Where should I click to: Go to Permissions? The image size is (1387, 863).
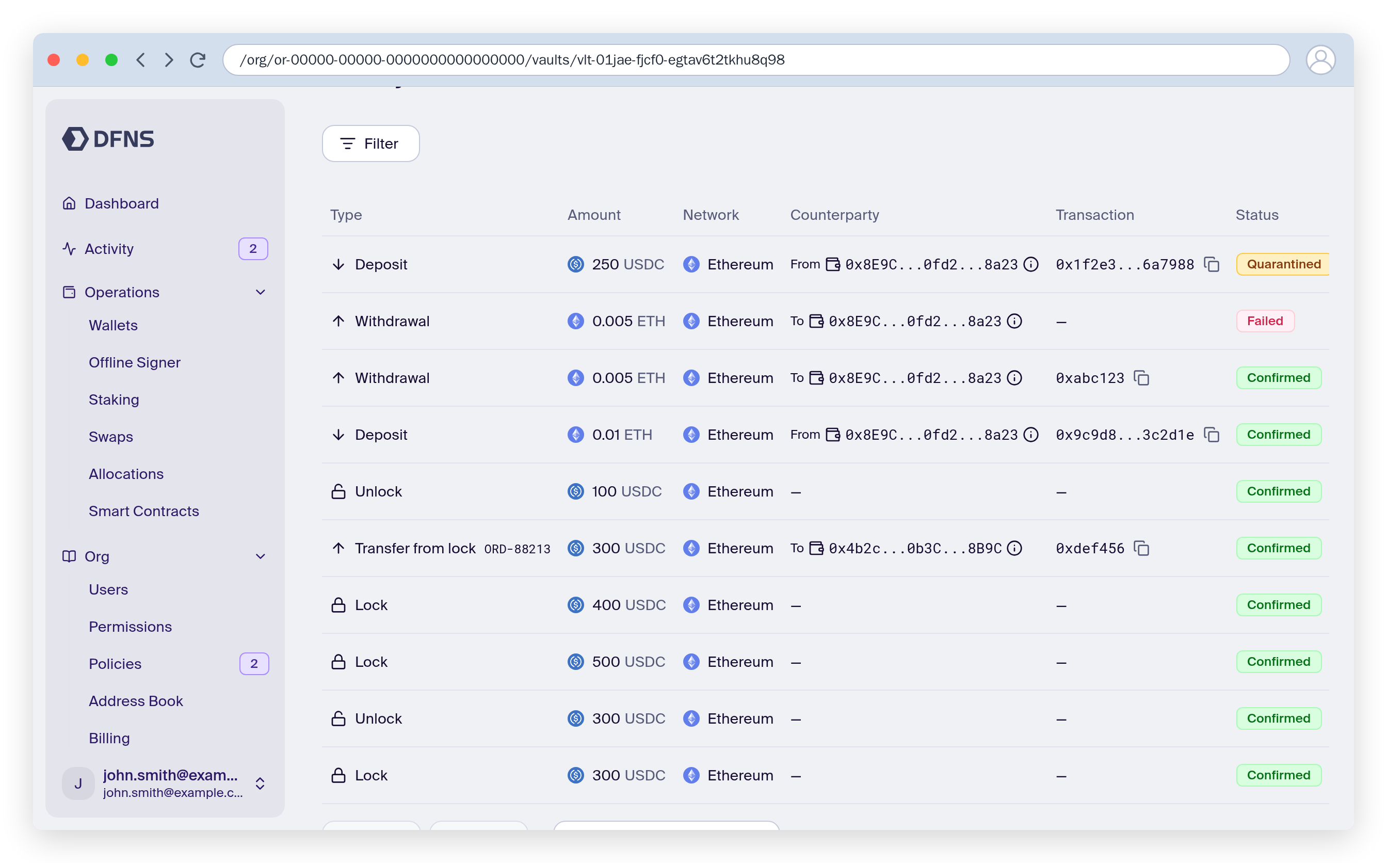[x=130, y=627]
